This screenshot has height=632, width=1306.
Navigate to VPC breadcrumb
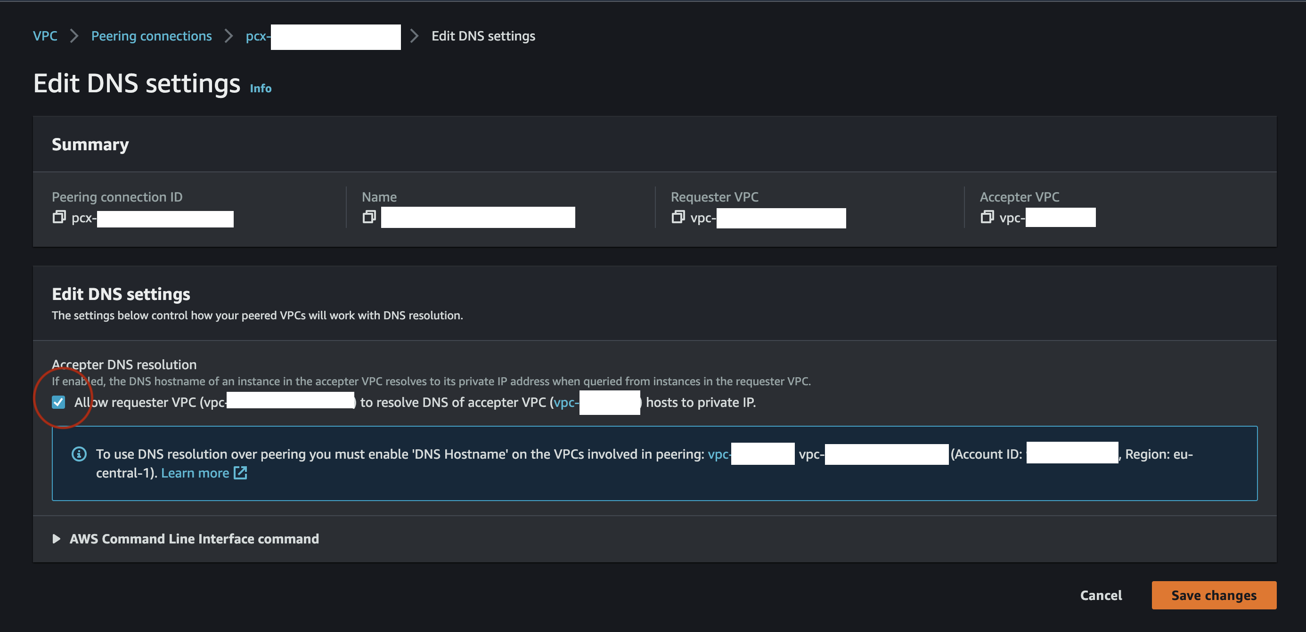(45, 35)
